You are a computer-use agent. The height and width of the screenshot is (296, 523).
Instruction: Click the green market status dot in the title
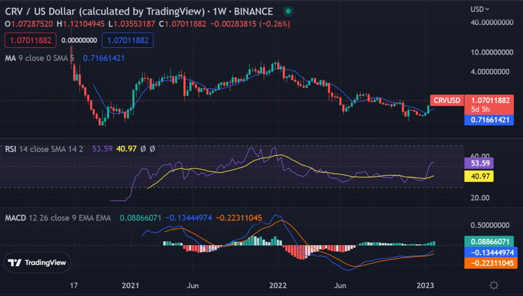point(288,11)
